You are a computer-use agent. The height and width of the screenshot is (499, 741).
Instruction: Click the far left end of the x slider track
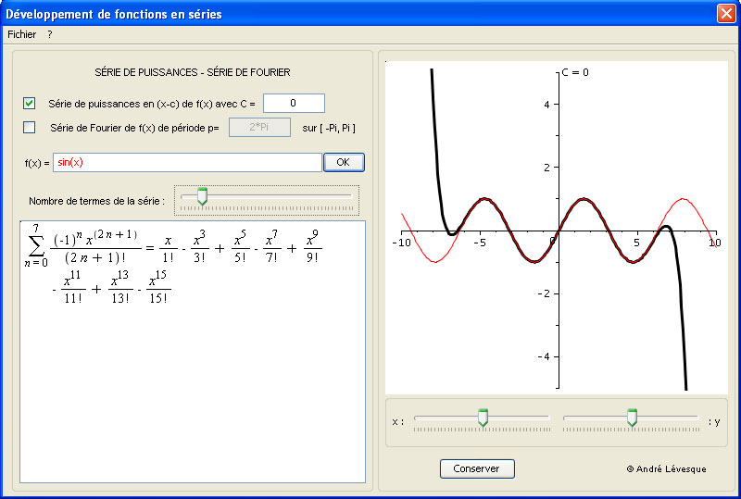pyautogui.click(x=417, y=418)
